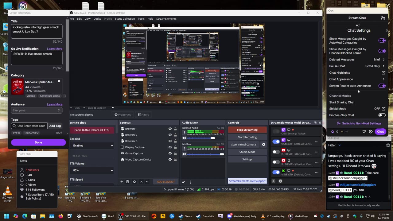This screenshot has height=221, width=393.
Task: Open the Desktop Audio three-dot options menu
Action: coord(184,133)
